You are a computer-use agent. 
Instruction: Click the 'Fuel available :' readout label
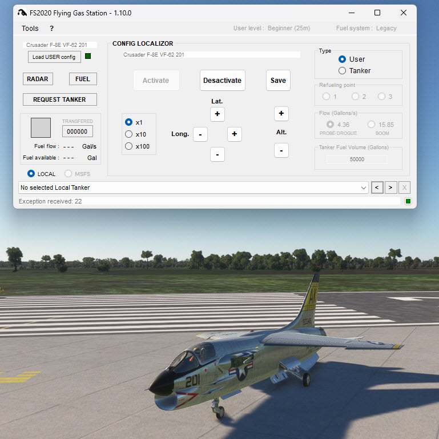point(41,158)
